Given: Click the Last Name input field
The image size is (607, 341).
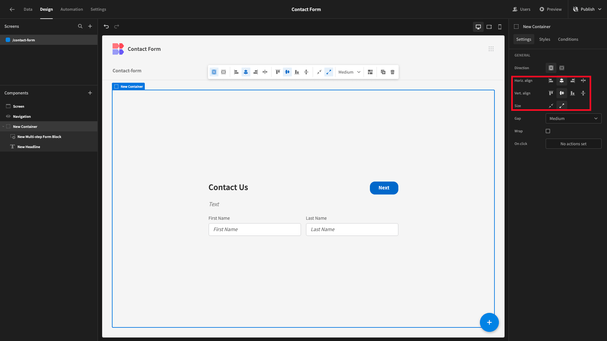Looking at the screenshot, I should pyautogui.click(x=352, y=230).
